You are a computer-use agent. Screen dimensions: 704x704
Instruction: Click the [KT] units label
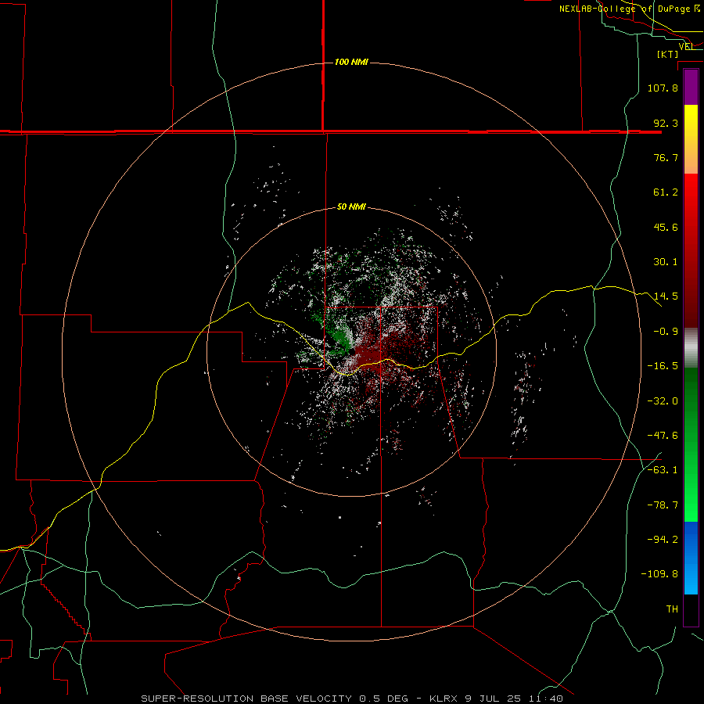[668, 54]
